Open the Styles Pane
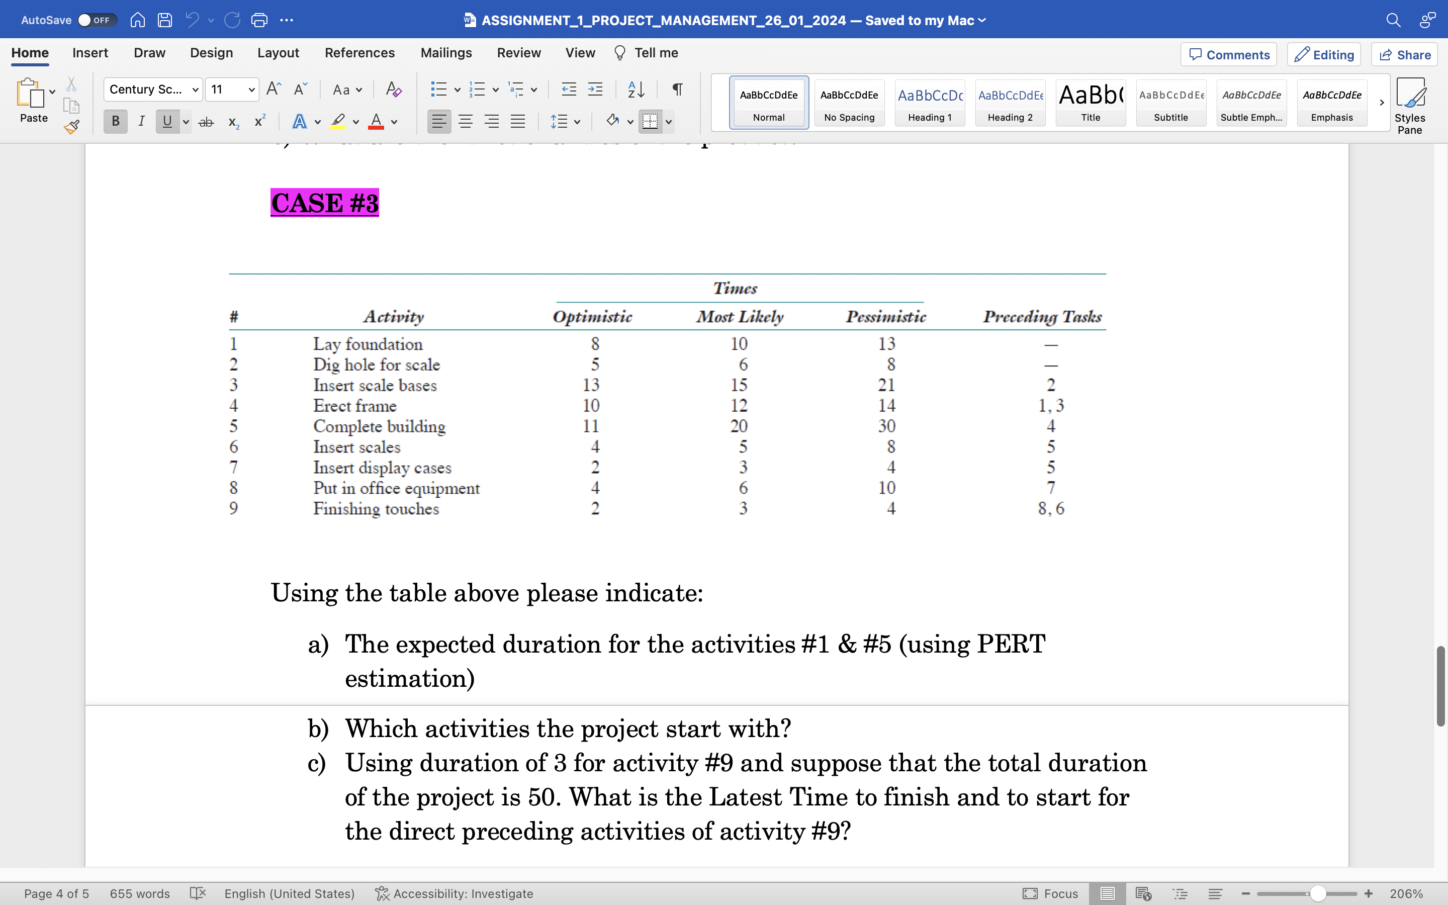 1411,103
